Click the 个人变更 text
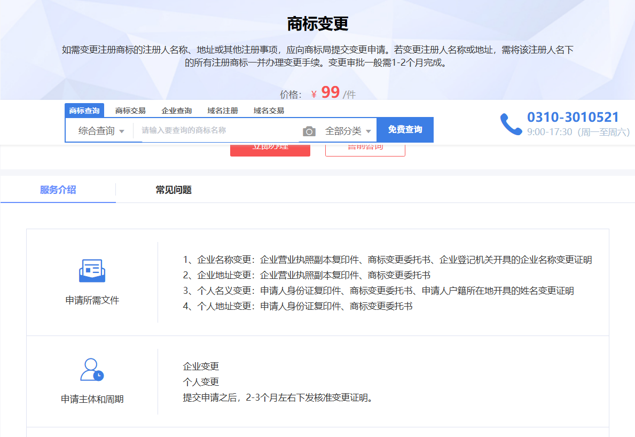Screen dimensions: 635x437 201,381
